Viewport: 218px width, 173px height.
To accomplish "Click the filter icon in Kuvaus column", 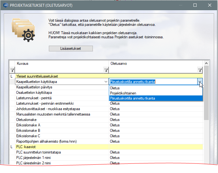I will 106,70.
